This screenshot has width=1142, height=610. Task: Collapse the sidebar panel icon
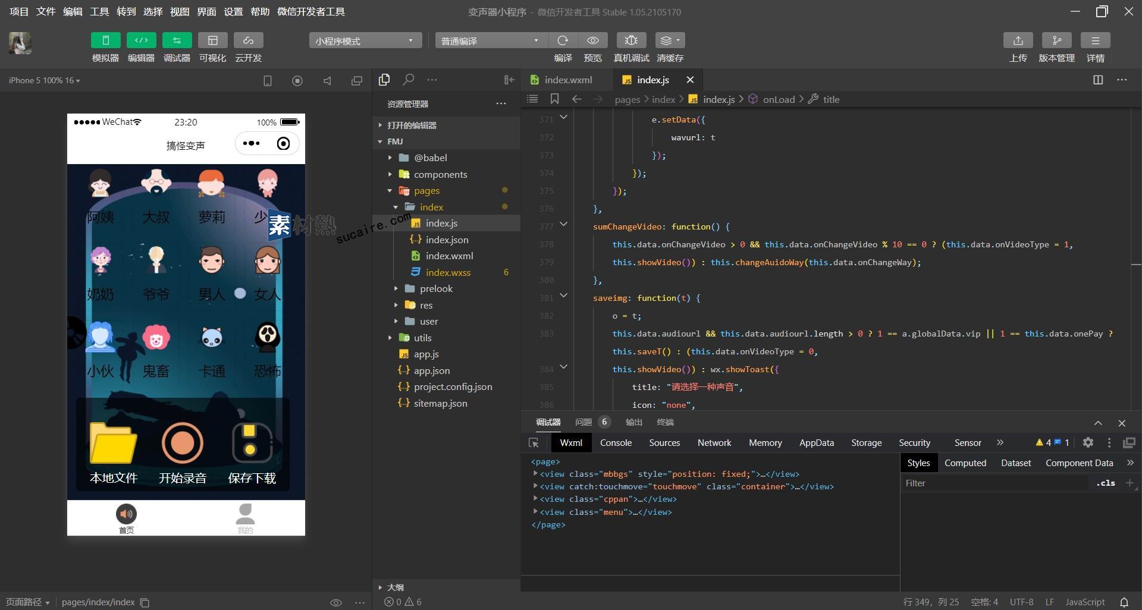(x=509, y=80)
